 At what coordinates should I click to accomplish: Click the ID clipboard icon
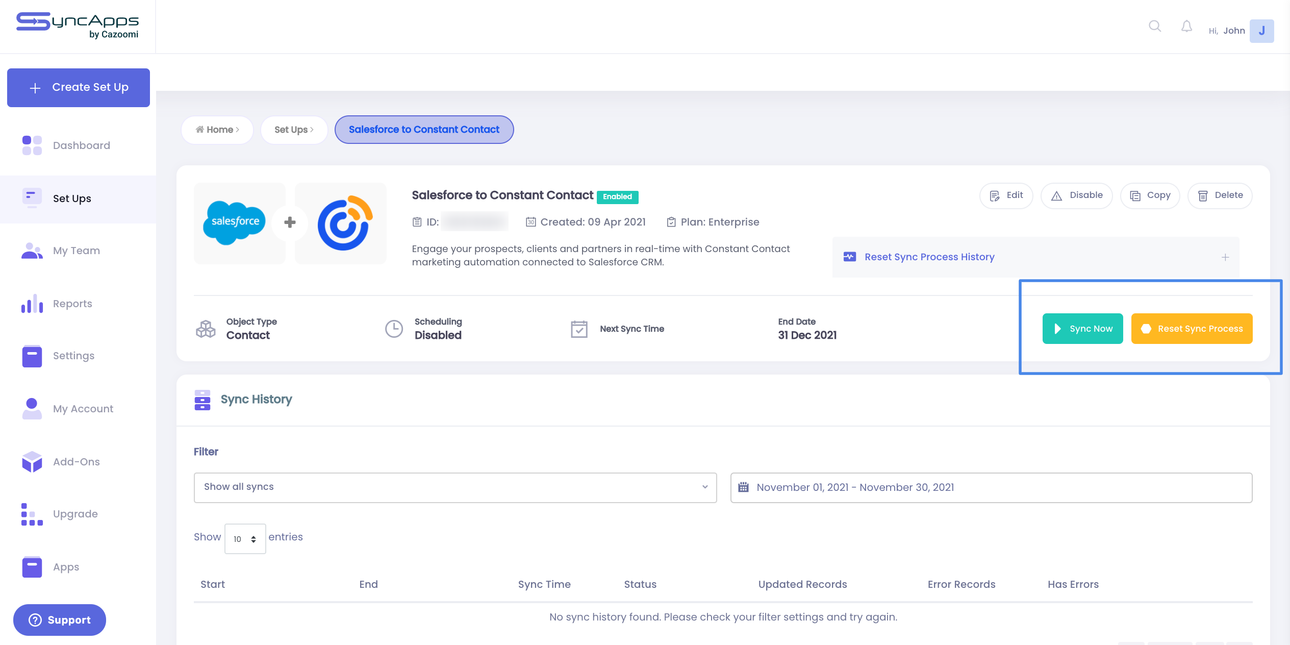pos(417,222)
